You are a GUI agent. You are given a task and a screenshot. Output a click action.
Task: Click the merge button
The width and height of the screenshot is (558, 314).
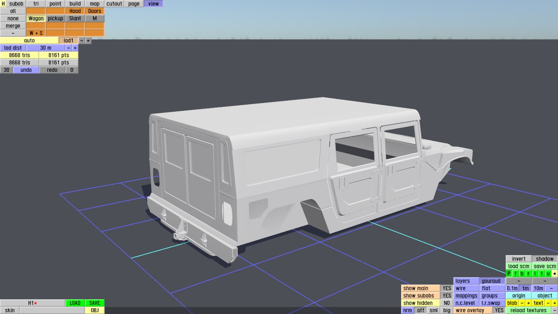pos(13,26)
